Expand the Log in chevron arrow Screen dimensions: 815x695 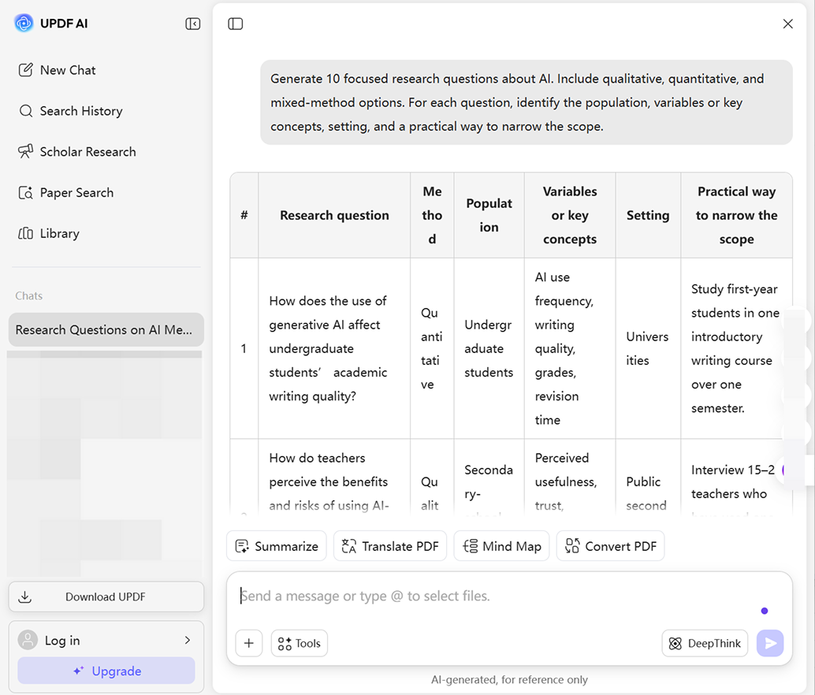click(x=188, y=641)
